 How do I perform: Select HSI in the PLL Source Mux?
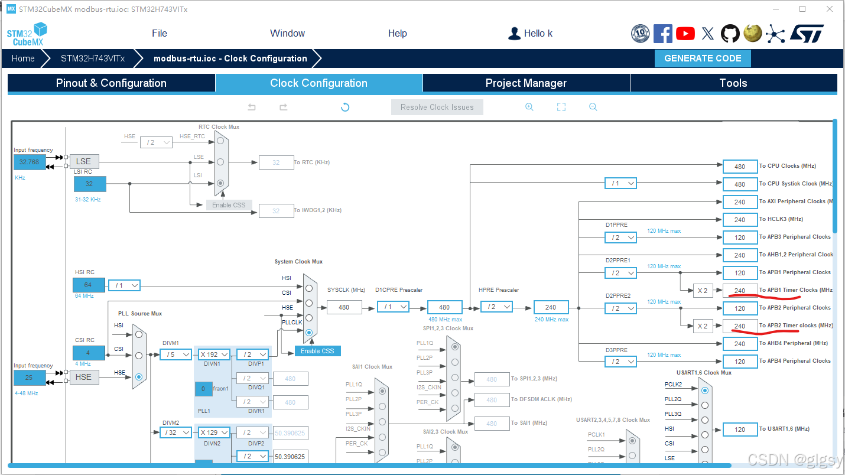(138, 334)
